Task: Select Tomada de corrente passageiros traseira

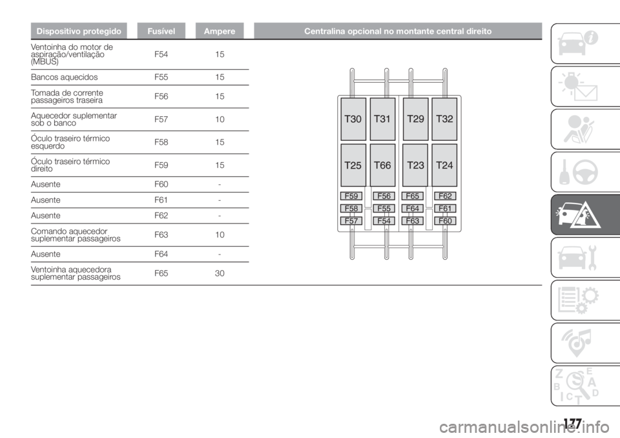Action: tap(67, 96)
